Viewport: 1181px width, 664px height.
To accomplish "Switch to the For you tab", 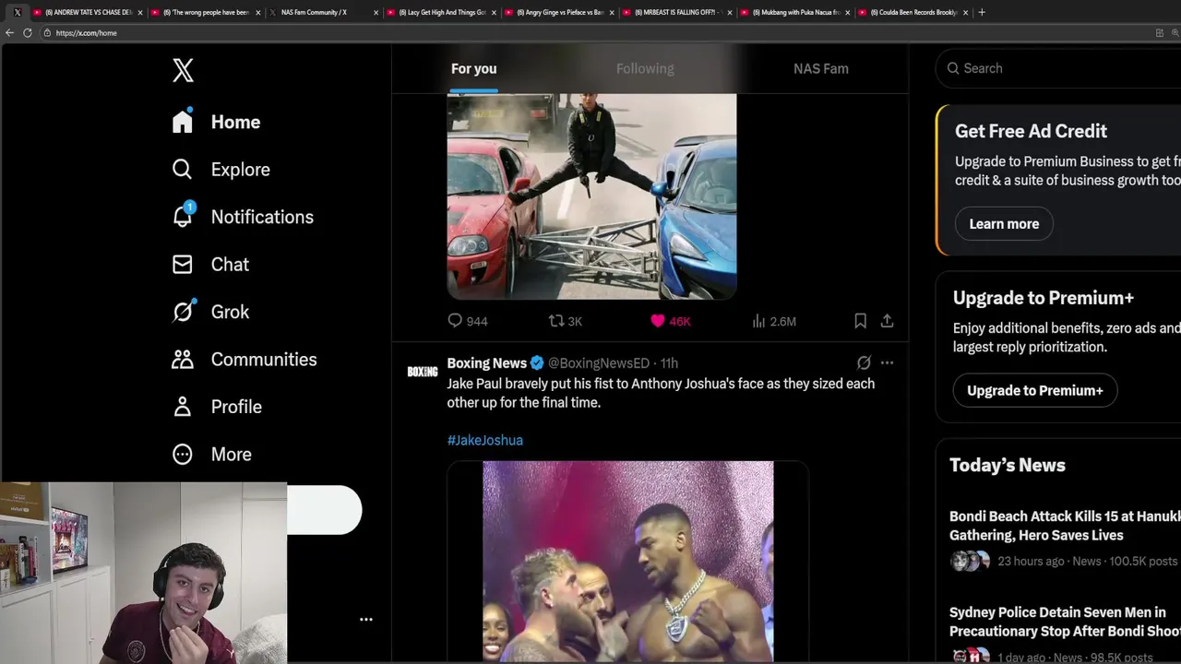I will coord(473,68).
